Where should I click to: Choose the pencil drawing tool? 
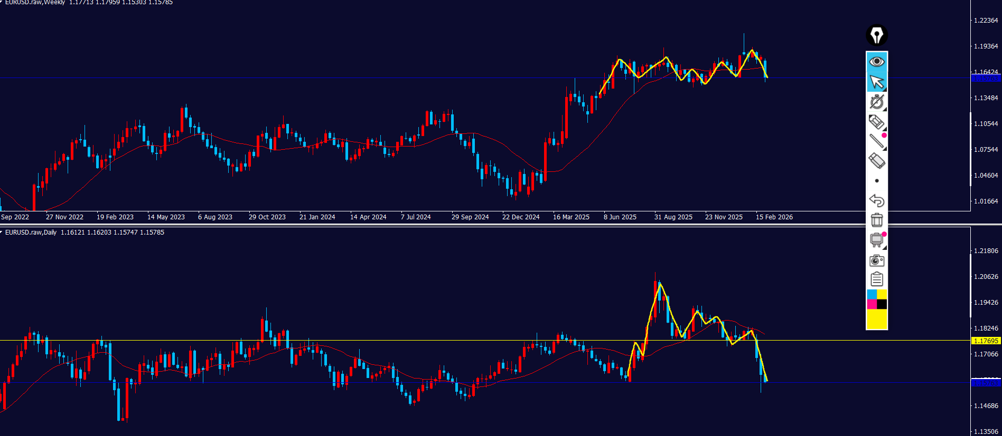point(876,122)
